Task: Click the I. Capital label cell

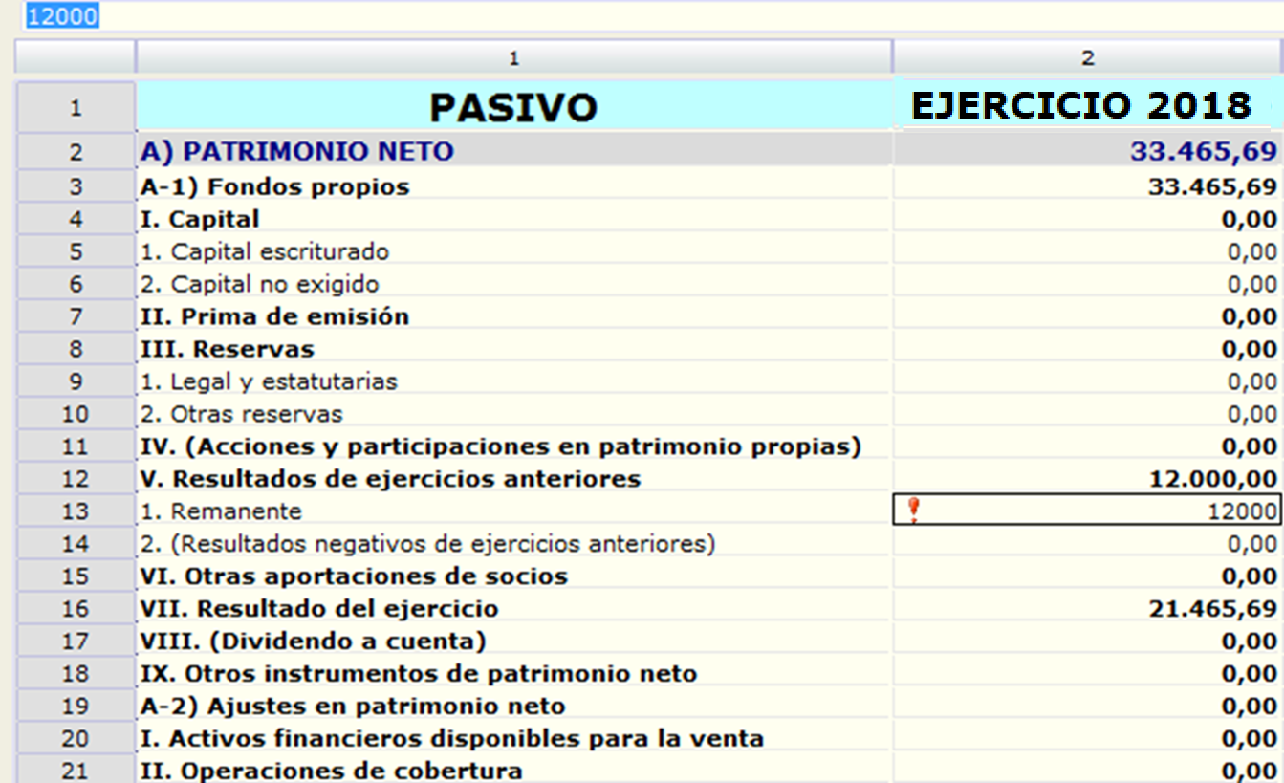Action: pyautogui.click(x=514, y=219)
